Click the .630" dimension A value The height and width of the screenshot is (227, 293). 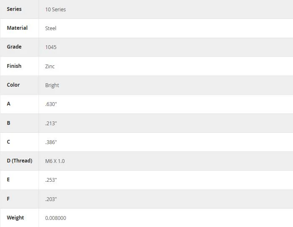(x=51, y=104)
